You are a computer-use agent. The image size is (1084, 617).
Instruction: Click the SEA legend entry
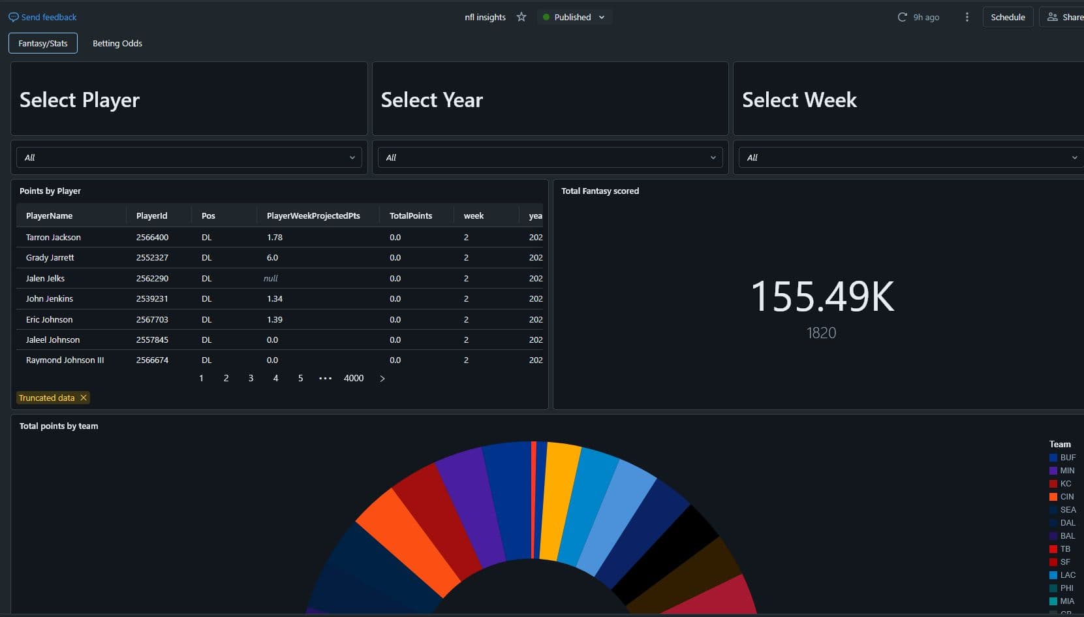pyautogui.click(x=1062, y=510)
